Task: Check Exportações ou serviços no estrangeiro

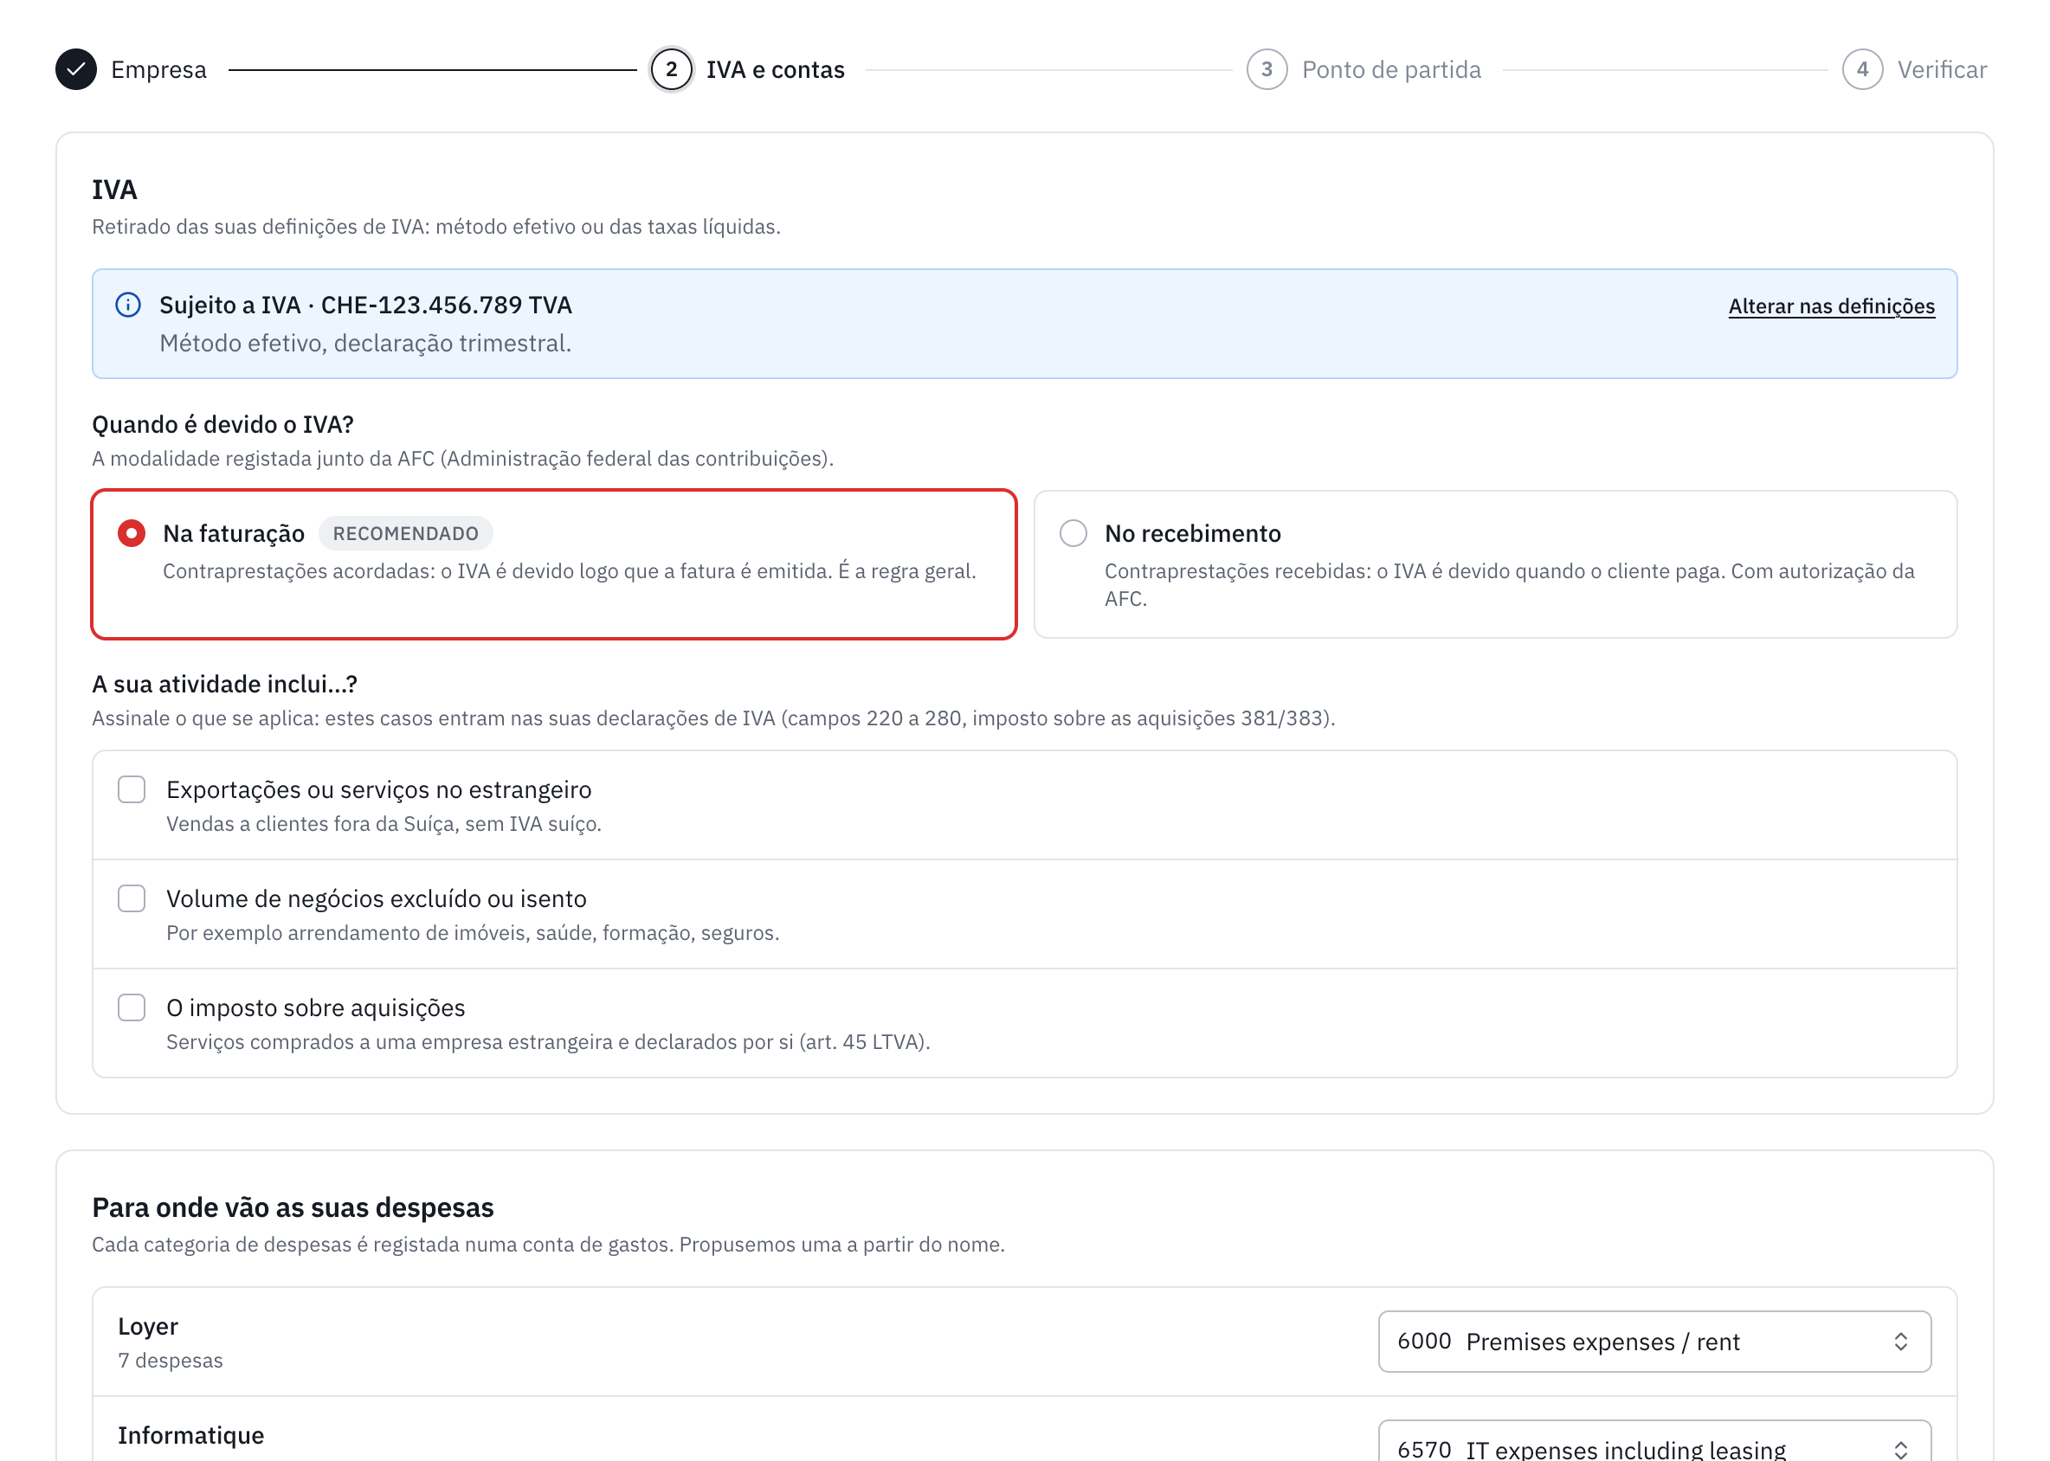Action: point(132,790)
